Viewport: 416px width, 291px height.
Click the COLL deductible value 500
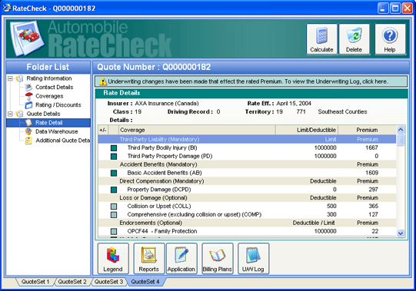click(x=331, y=207)
